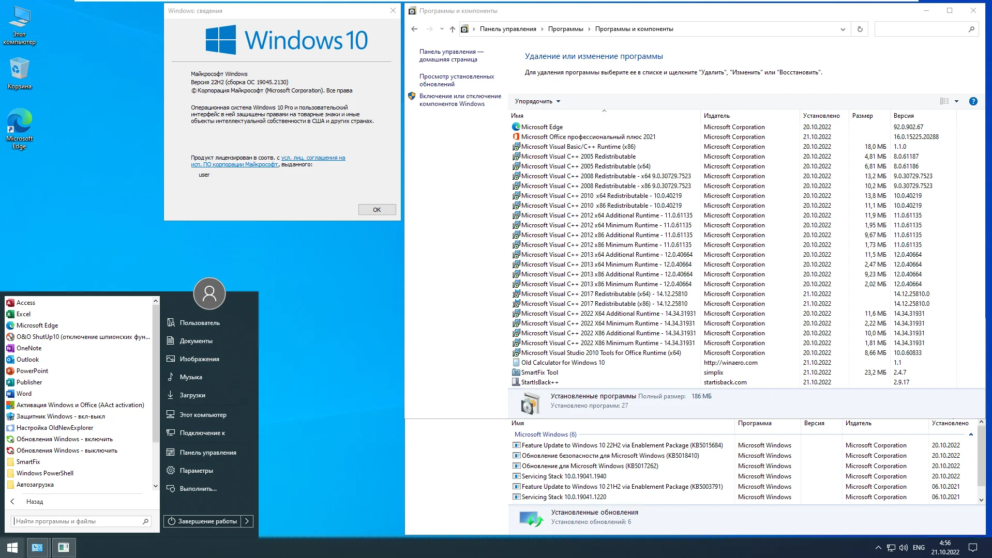The height and width of the screenshot is (558, 992).
Task: Go up one level in Control Panel
Action: 452,29
